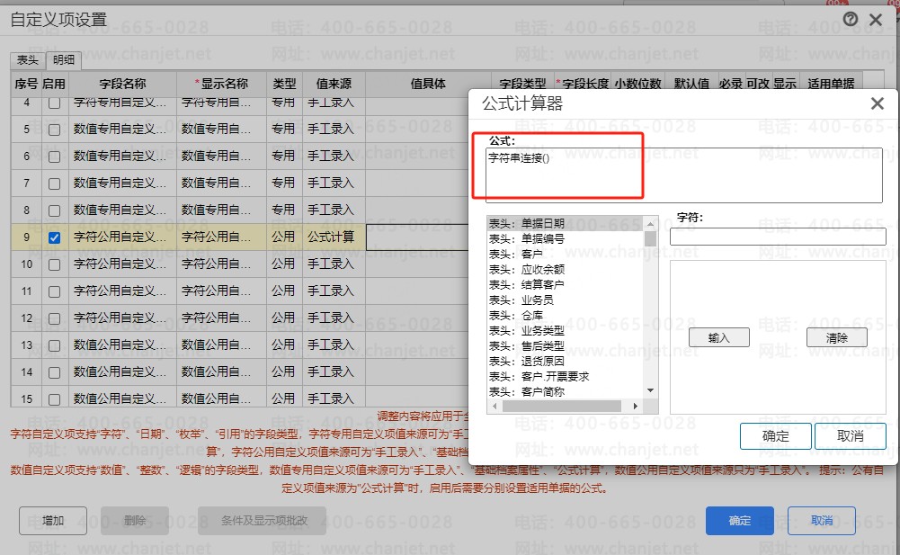
Task: Click the 输入 button in calculator
Action: [718, 338]
